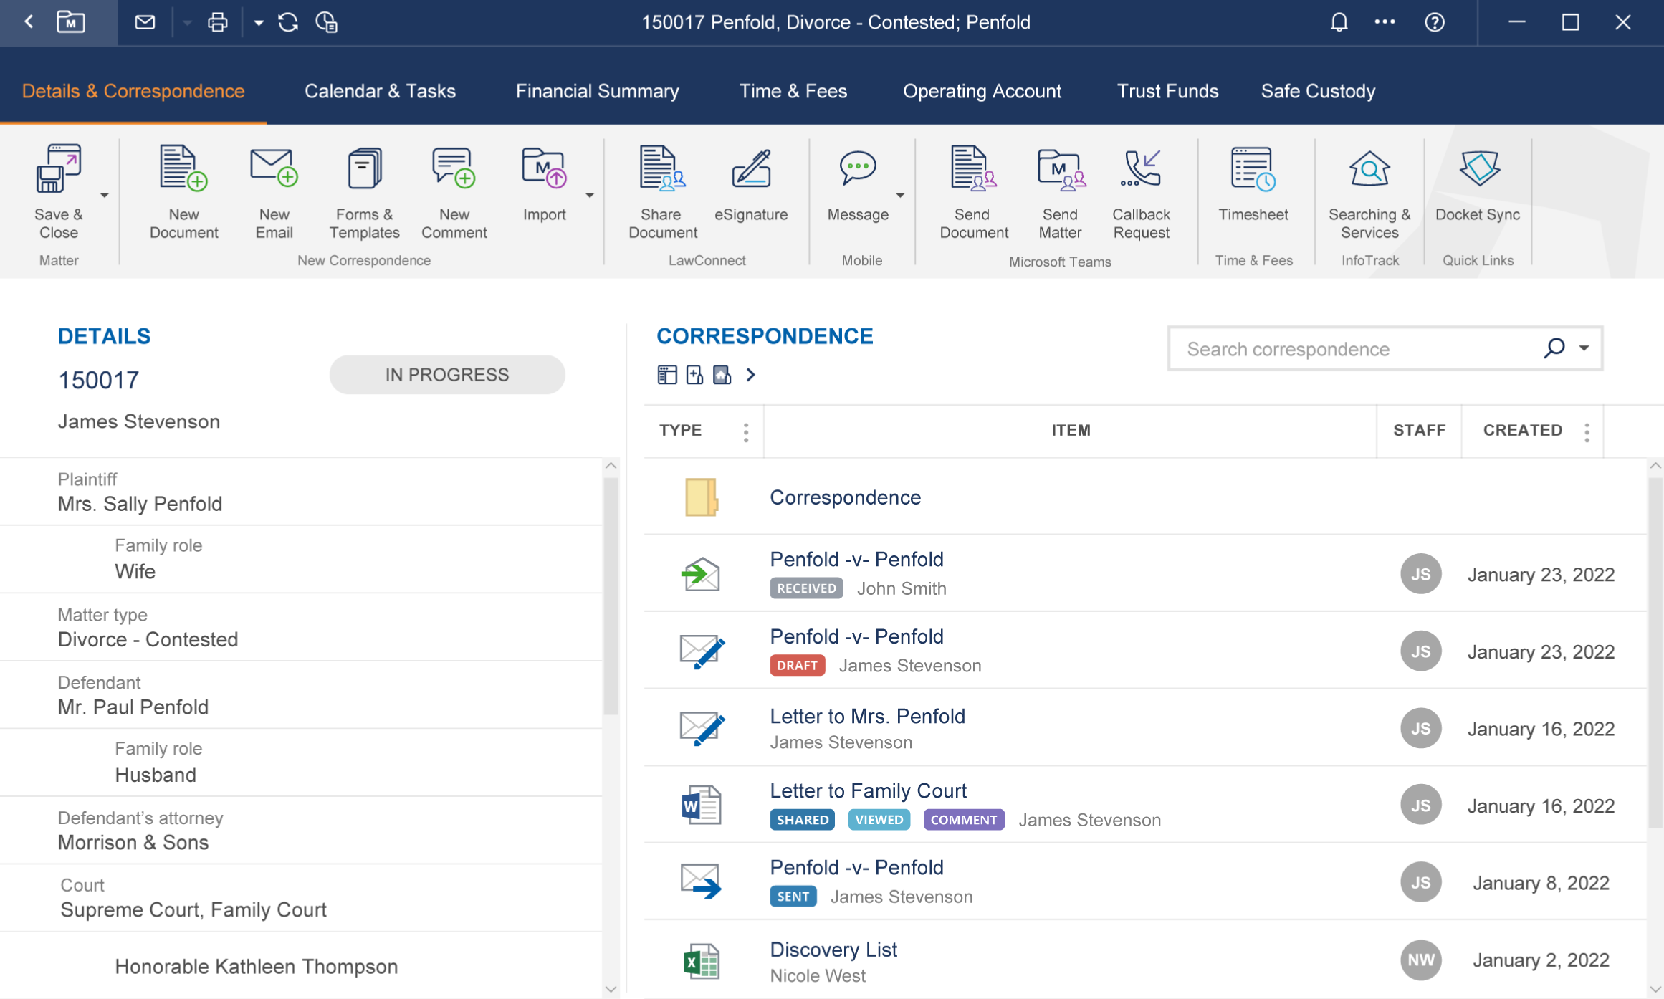Open the Letter to Family Court item
Screen dimensions: 1664x999
(868, 790)
